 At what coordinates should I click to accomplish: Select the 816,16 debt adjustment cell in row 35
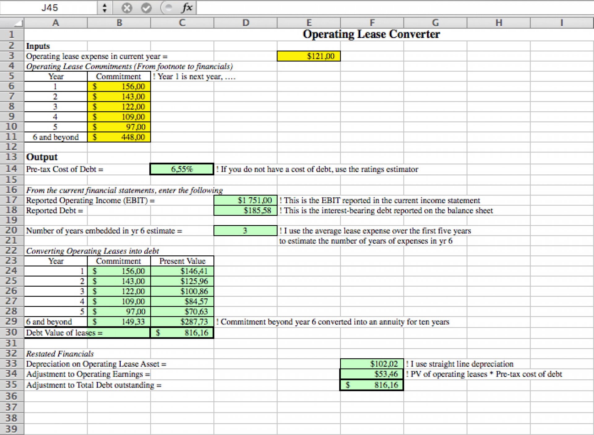click(372, 385)
